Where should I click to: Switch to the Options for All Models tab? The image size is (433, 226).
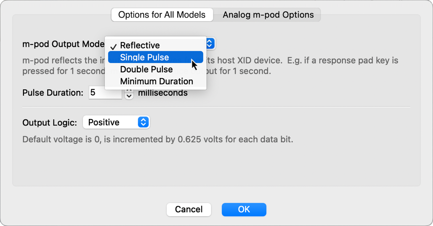(162, 14)
